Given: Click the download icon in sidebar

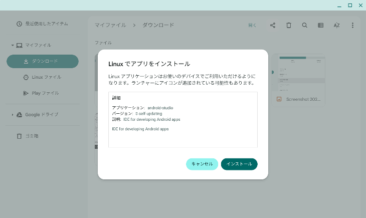Looking at the screenshot, I should click(26, 61).
